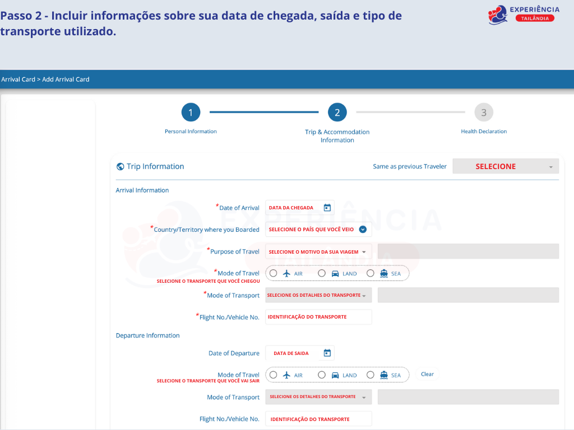Open the Date of Departure calendar icon
574x430 pixels.
pos(327,353)
